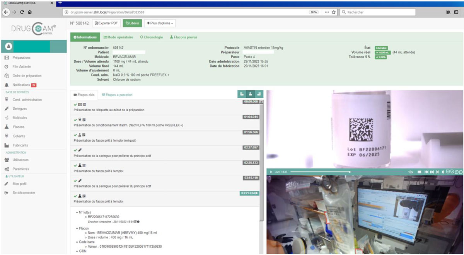This screenshot has height=255, width=464.
Task: Click the Molécules icon in sidebar
Action: pos(6,118)
